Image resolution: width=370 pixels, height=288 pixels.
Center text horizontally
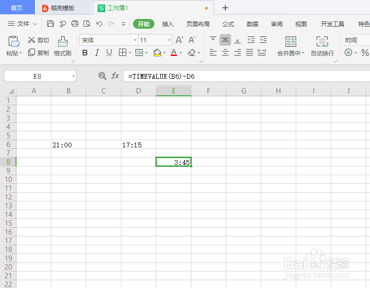coord(225,52)
